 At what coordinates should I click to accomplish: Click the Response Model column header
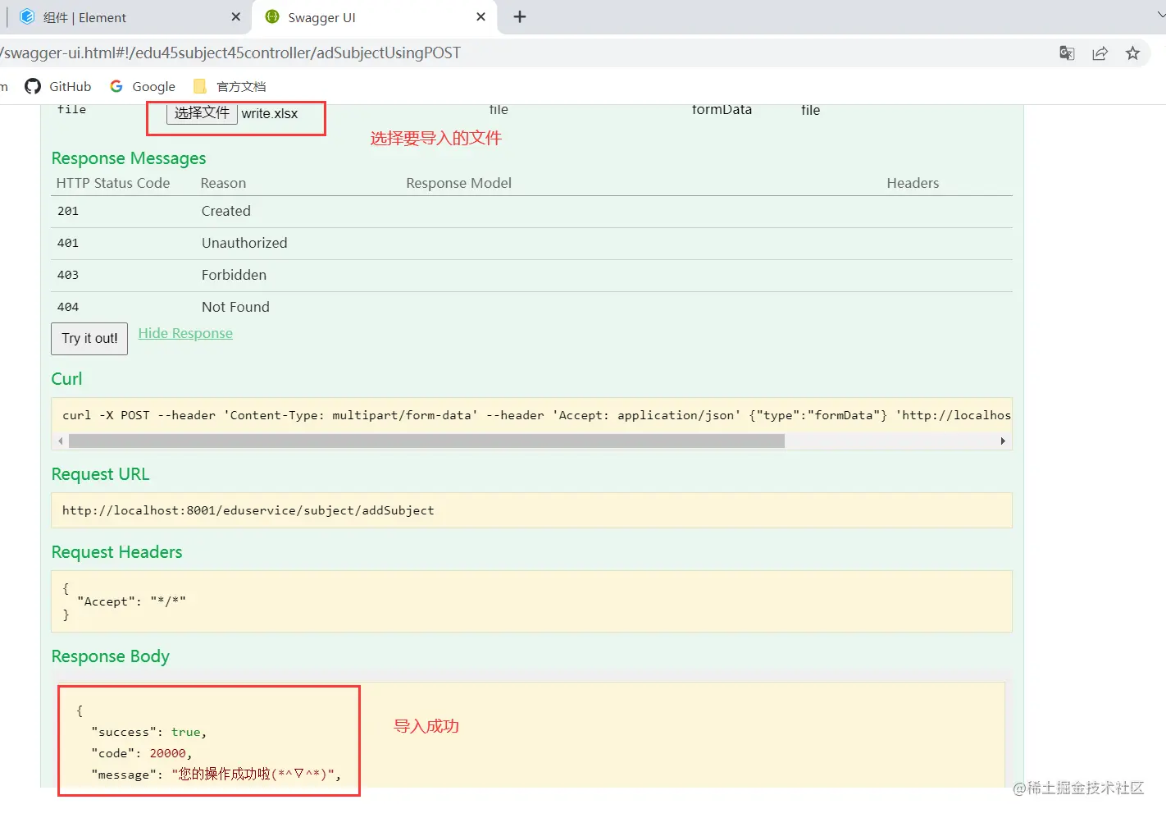tap(458, 184)
